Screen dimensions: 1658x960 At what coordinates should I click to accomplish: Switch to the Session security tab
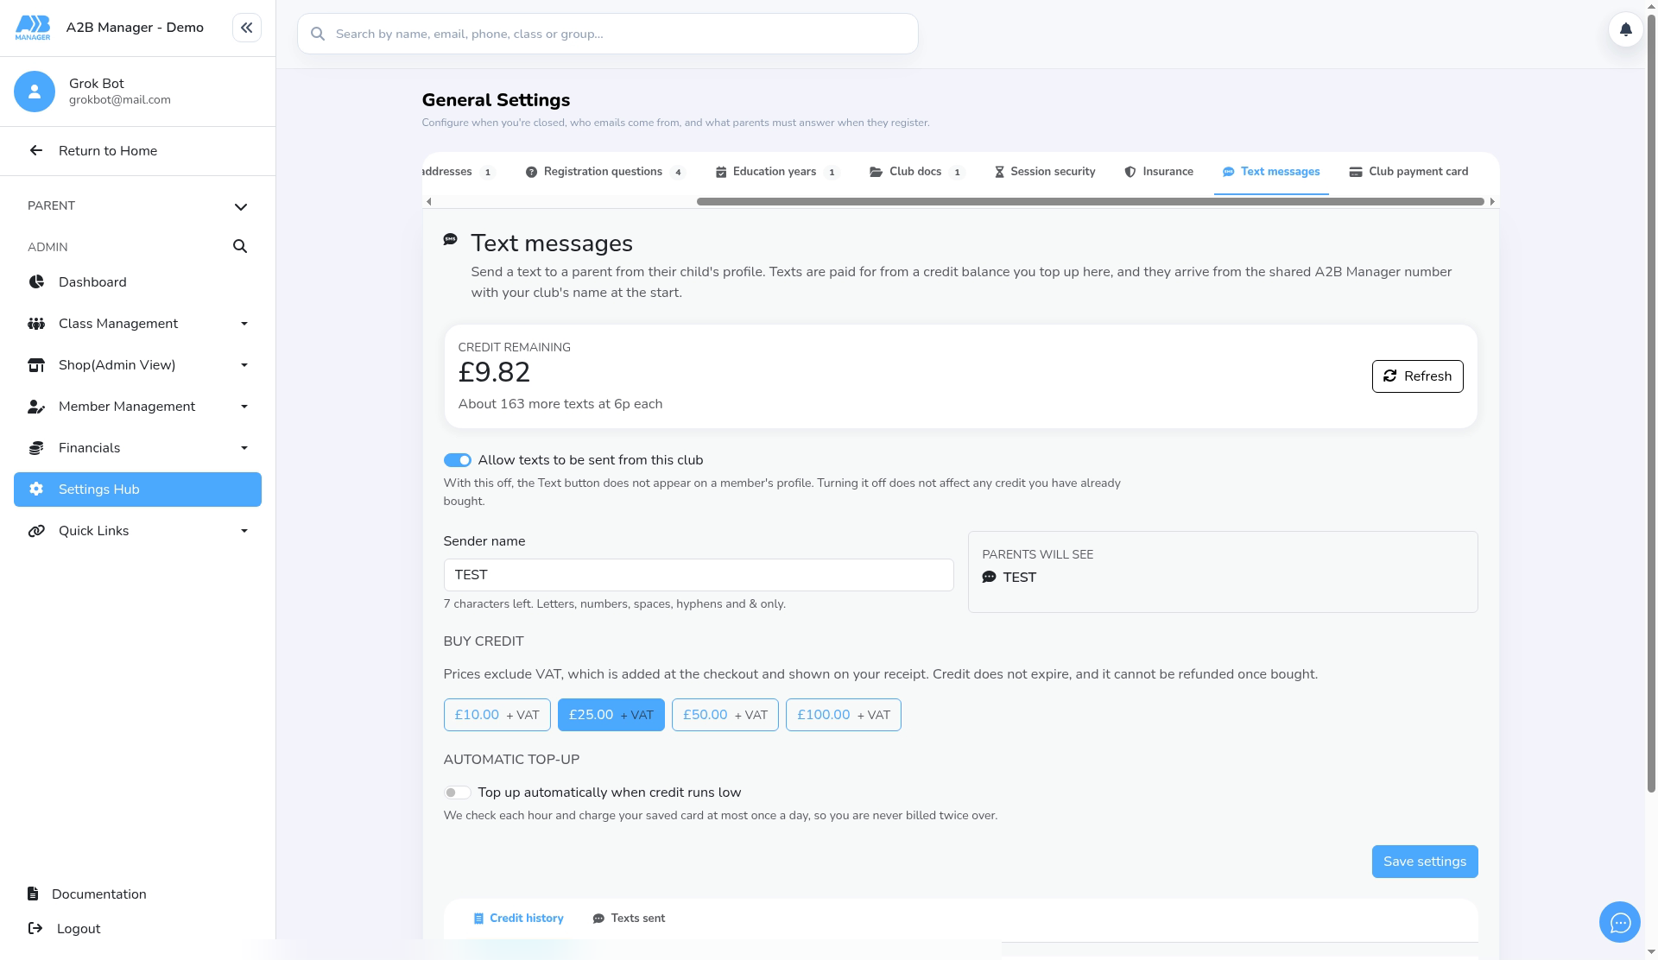pos(1045,172)
